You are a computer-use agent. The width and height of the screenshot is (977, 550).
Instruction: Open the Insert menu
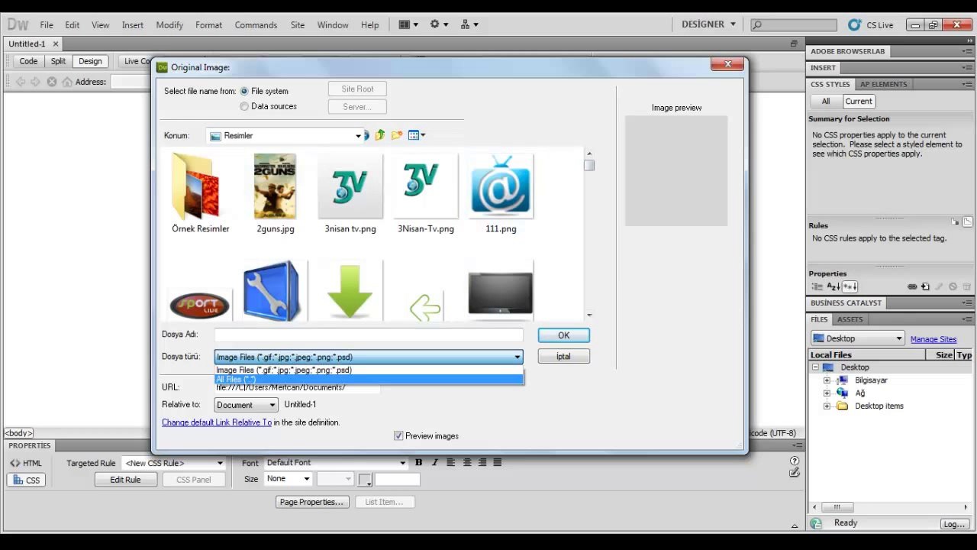(x=133, y=24)
